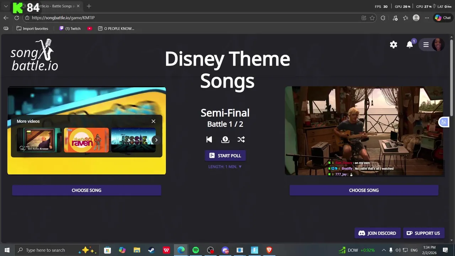Open the first suggested video thumbnail
The height and width of the screenshot is (256, 455).
[x=39, y=140]
